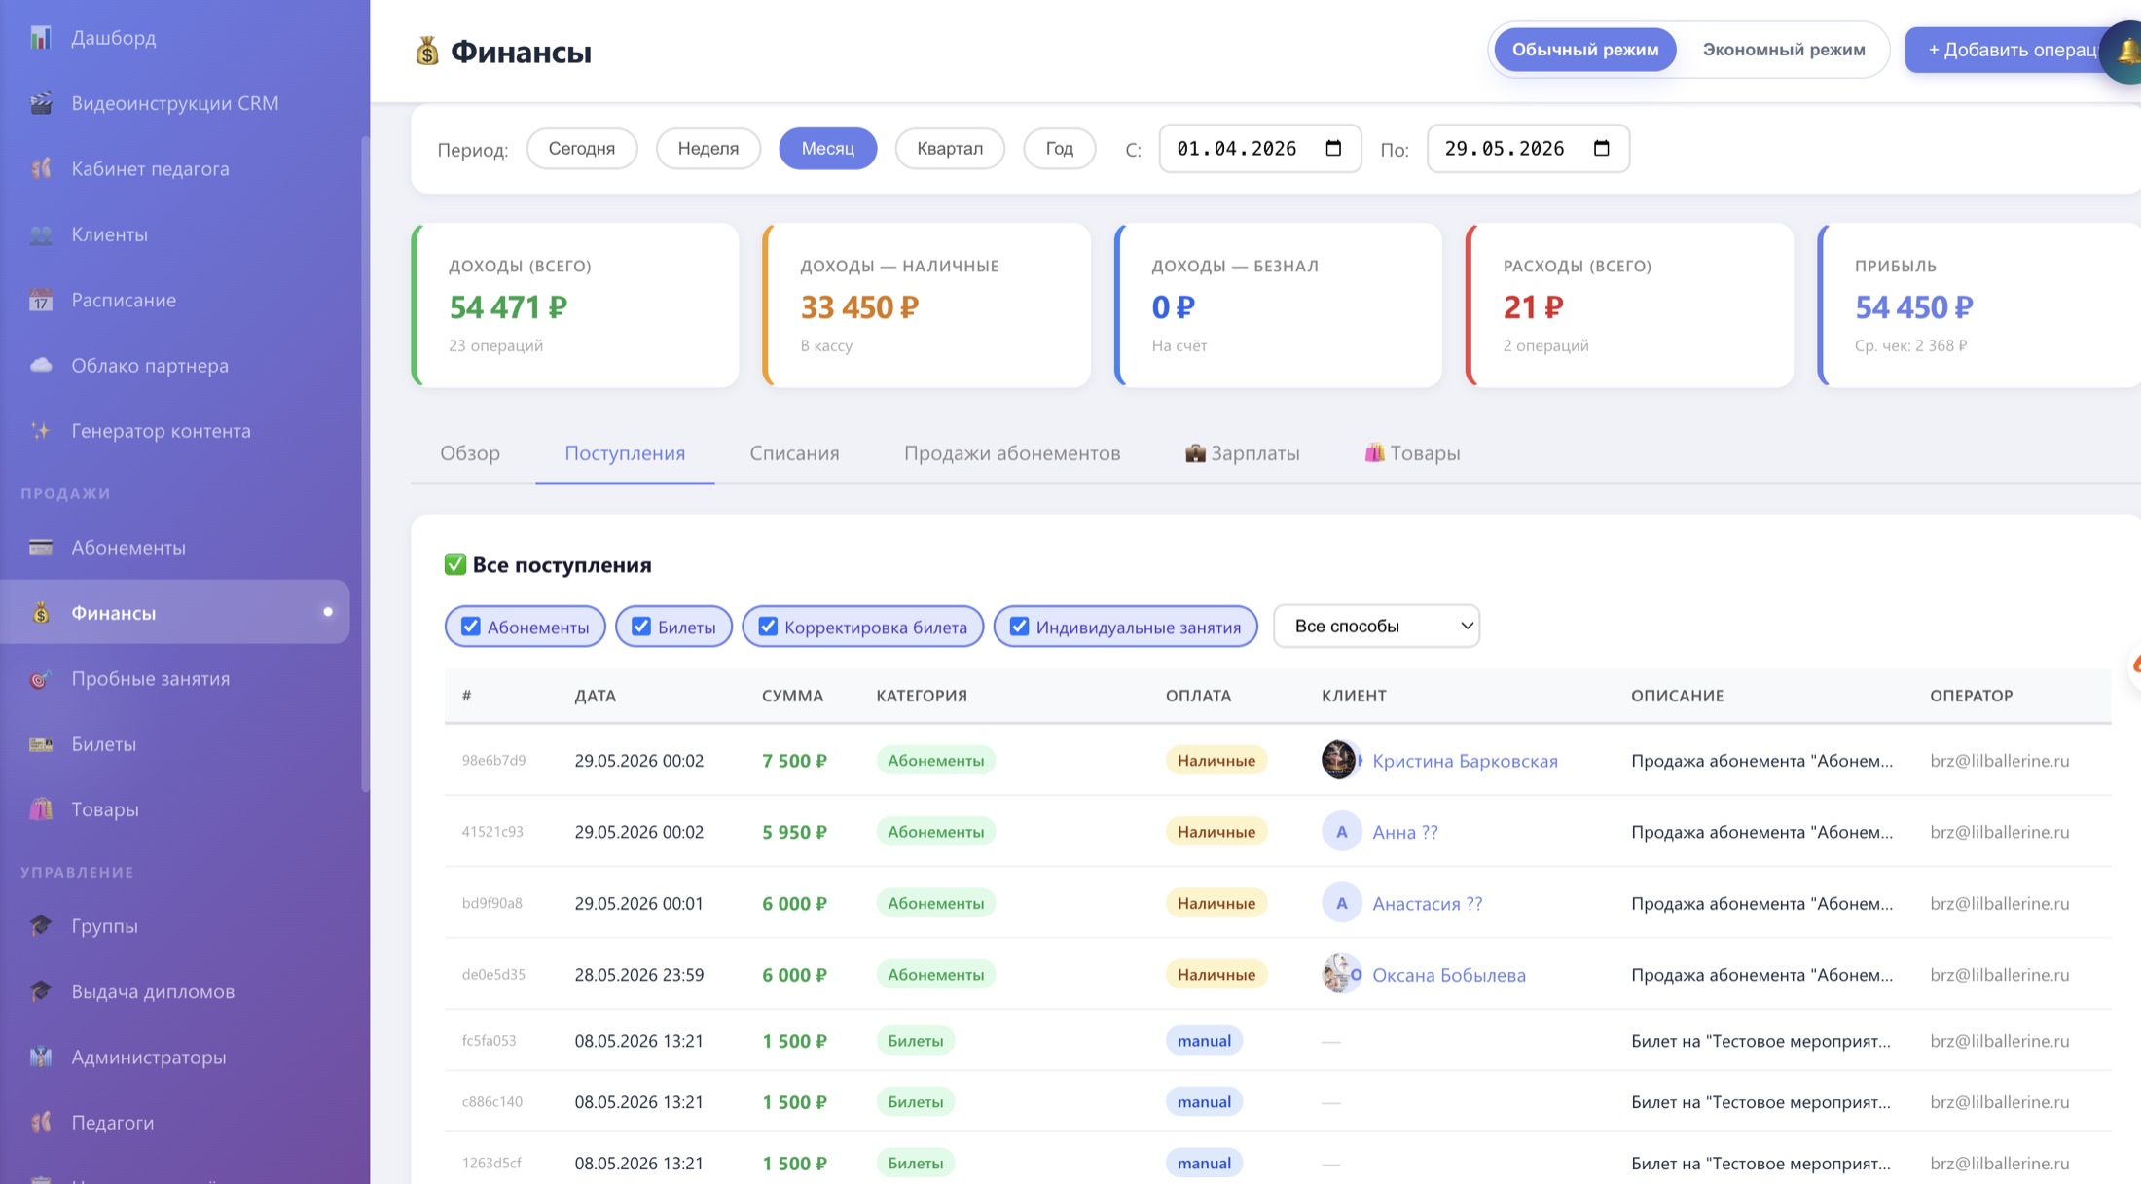Screen dimensions: 2141x1184
Task: Click the Дата column header
Action: tap(595, 696)
